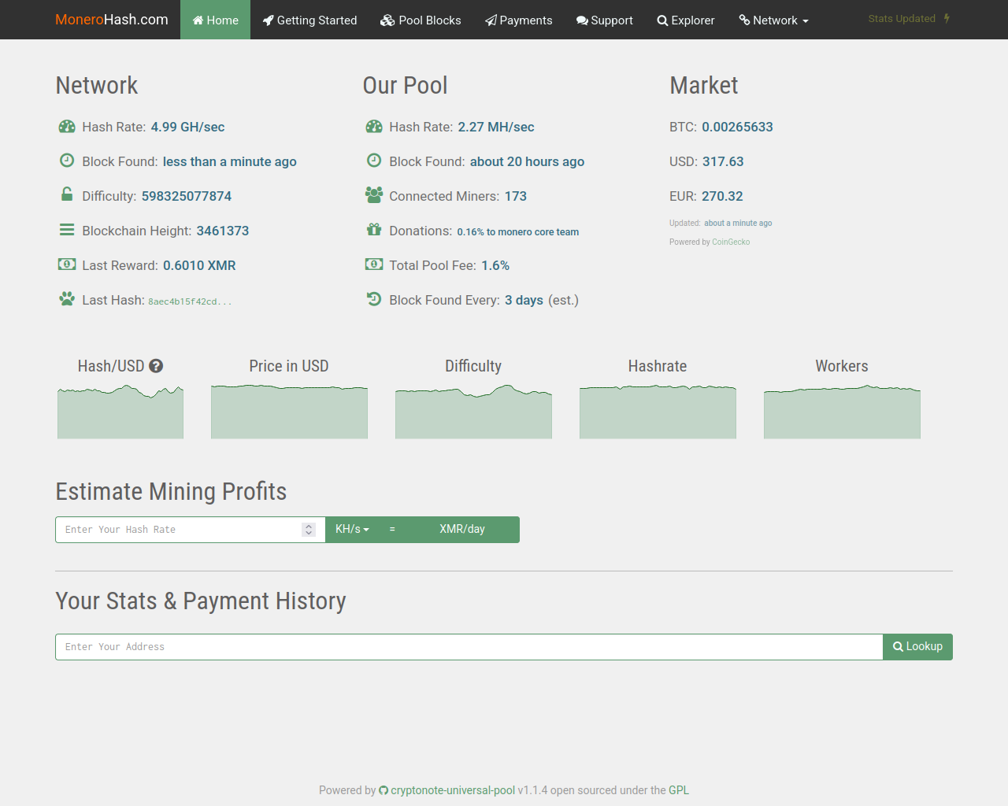Screen dimensions: 1008x806
Task: Click the users icon beside Connected Miners
Action: tap(374, 194)
